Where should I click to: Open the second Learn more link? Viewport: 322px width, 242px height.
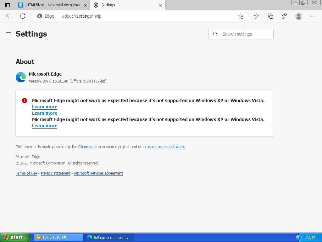45,113
